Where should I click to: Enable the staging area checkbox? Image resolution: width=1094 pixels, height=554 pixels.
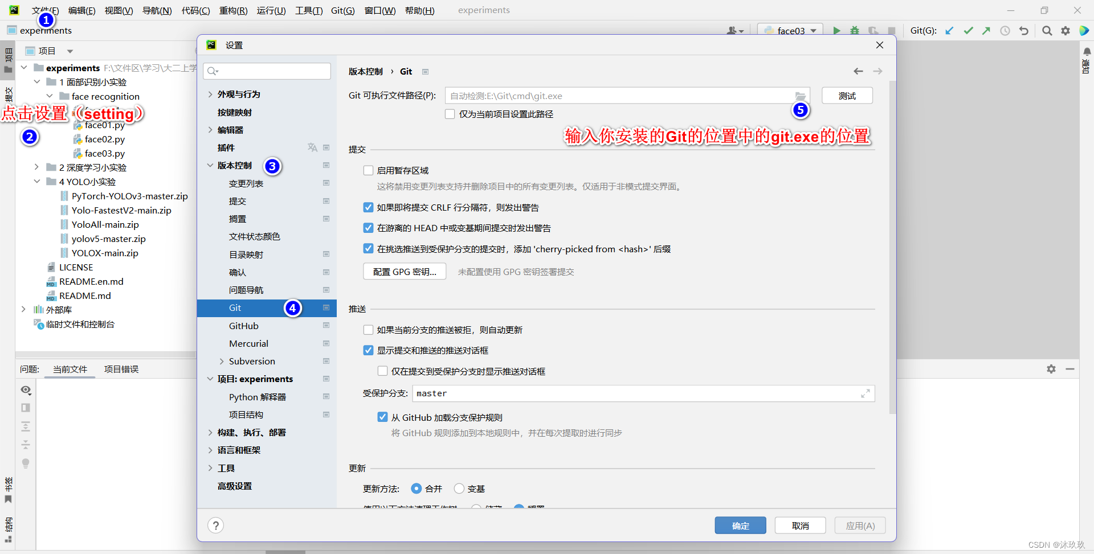click(368, 170)
